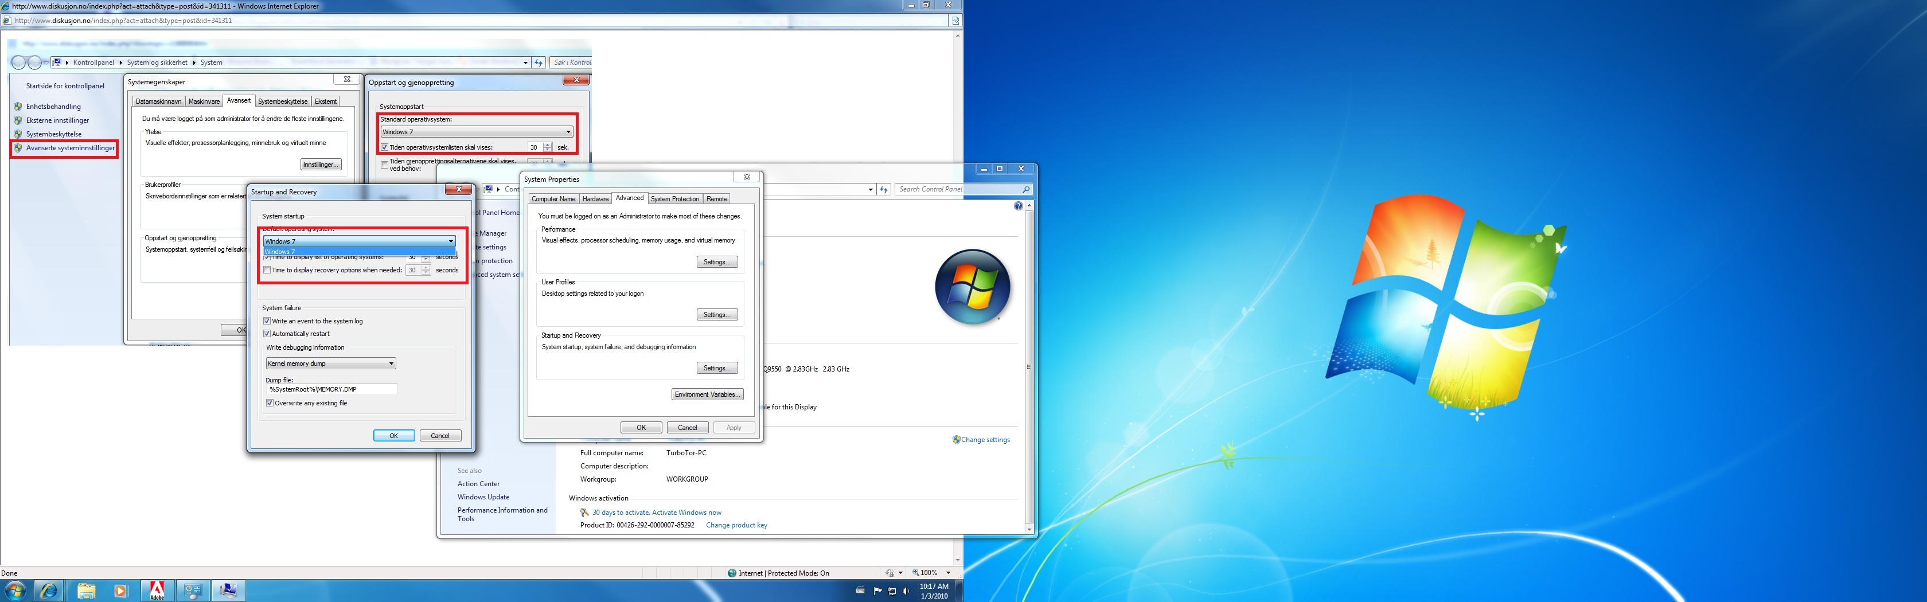Click OK in Startup and Recovery dialog
1927x602 pixels.
pos(393,435)
